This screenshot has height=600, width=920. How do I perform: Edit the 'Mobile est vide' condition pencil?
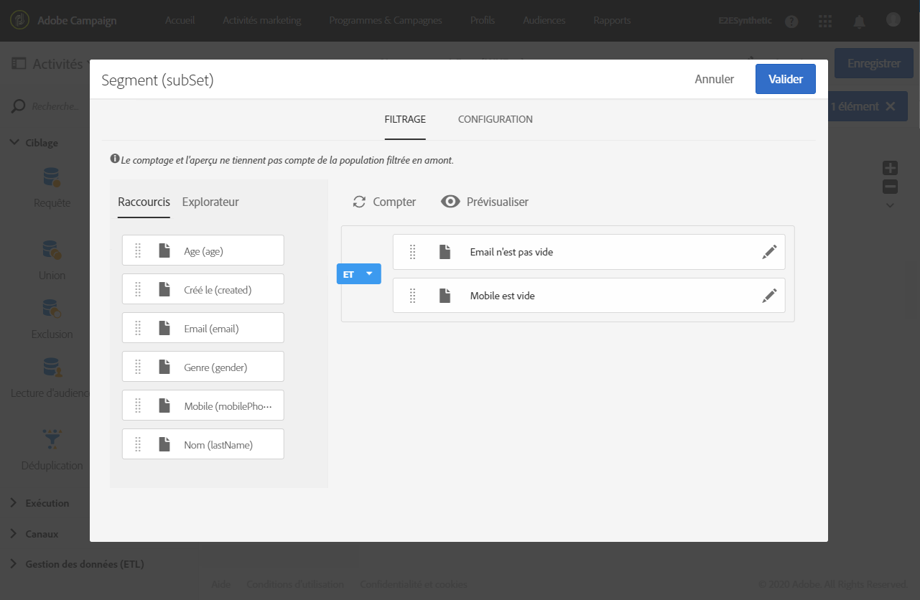[769, 296]
